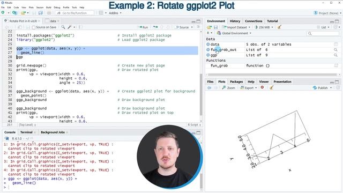The width and height of the screenshot is (343, 193).
Task: Open the List view mode dropdown
Action: point(323,27)
